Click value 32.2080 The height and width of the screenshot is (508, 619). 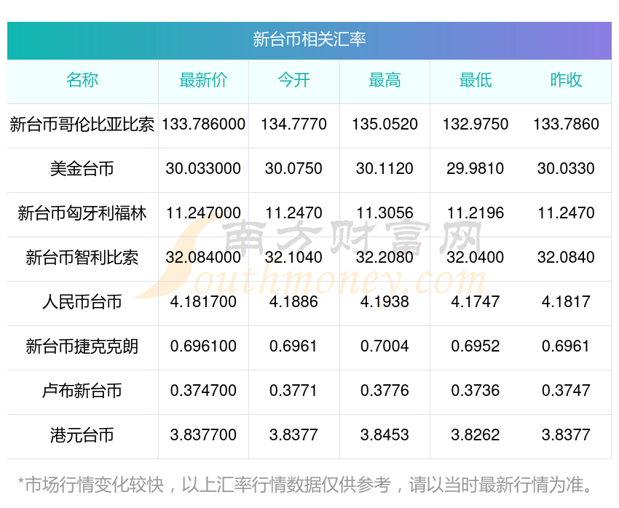385,258
